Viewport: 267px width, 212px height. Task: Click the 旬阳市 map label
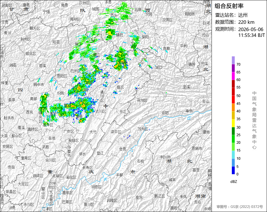pyautogui.click(x=190, y=14)
